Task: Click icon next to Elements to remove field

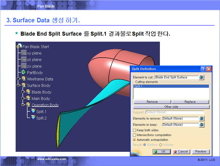Action: [x=201, y=119]
